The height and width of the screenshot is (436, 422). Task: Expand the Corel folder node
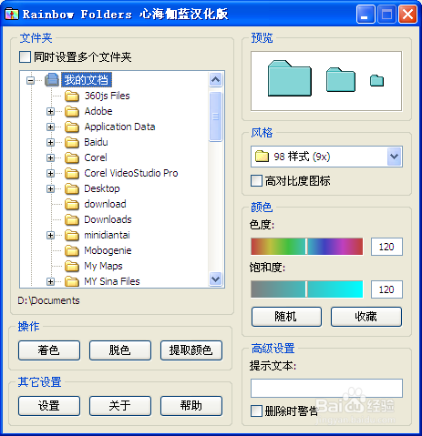click(50, 158)
